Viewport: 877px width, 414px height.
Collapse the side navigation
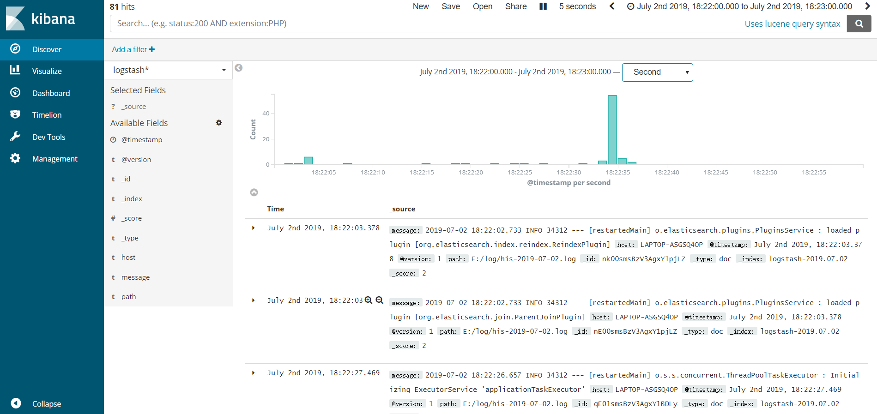coord(52,403)
